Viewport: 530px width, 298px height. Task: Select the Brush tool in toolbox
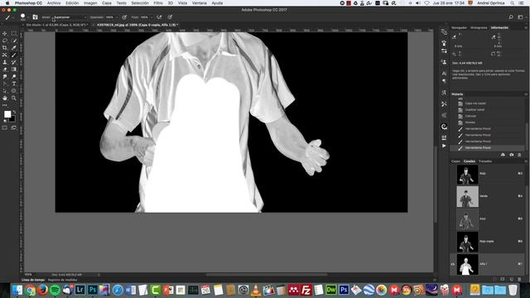(14, 55)
